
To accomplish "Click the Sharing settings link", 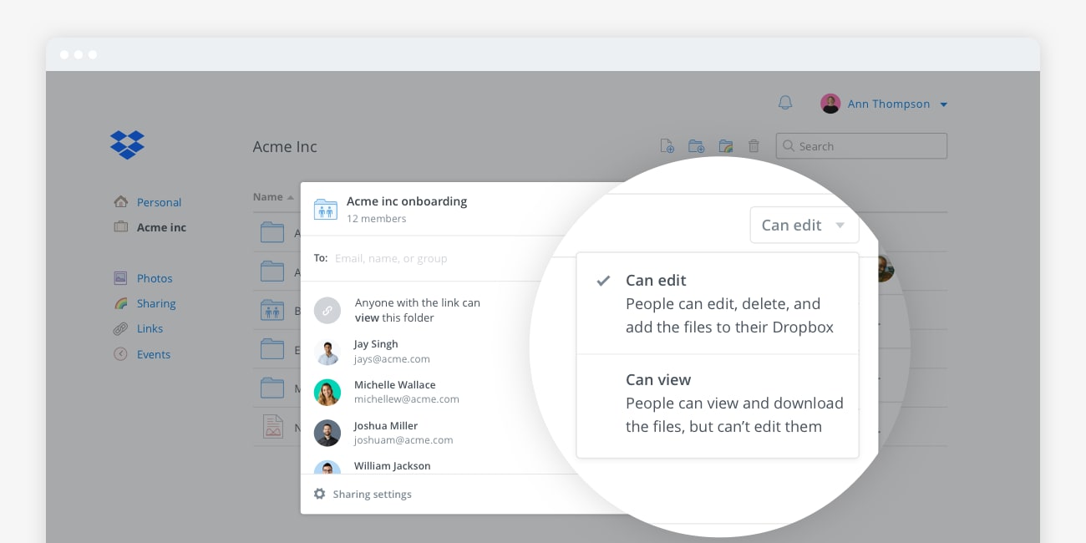I will (372, 494).
